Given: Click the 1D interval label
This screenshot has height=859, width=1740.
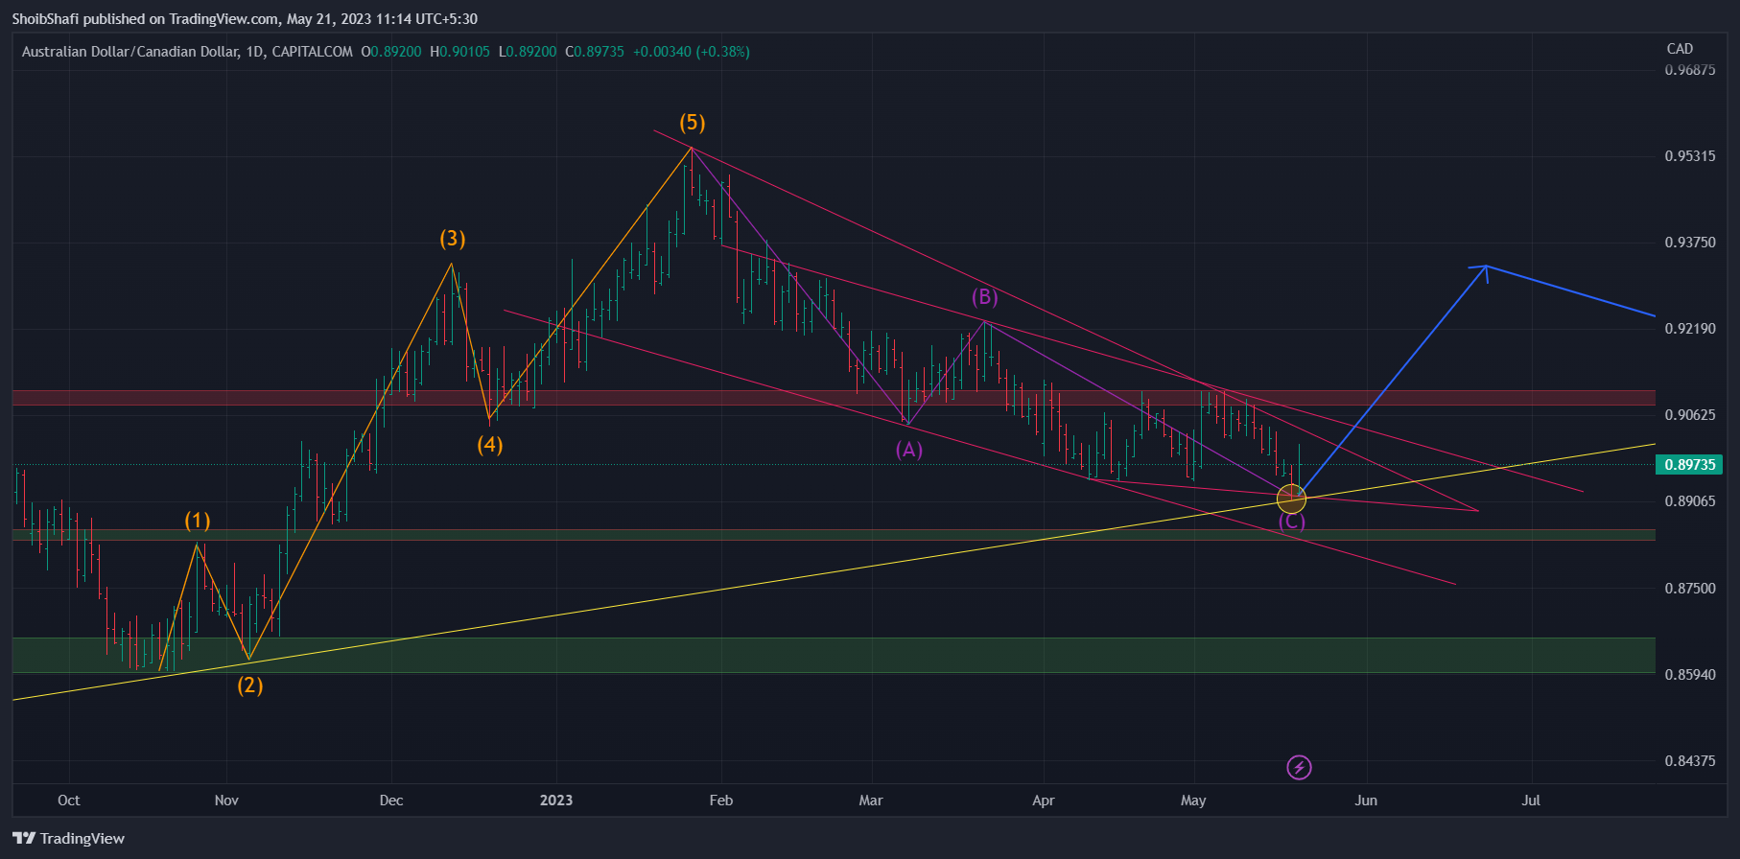Looking at the screenshot, I should pos(254,52).
